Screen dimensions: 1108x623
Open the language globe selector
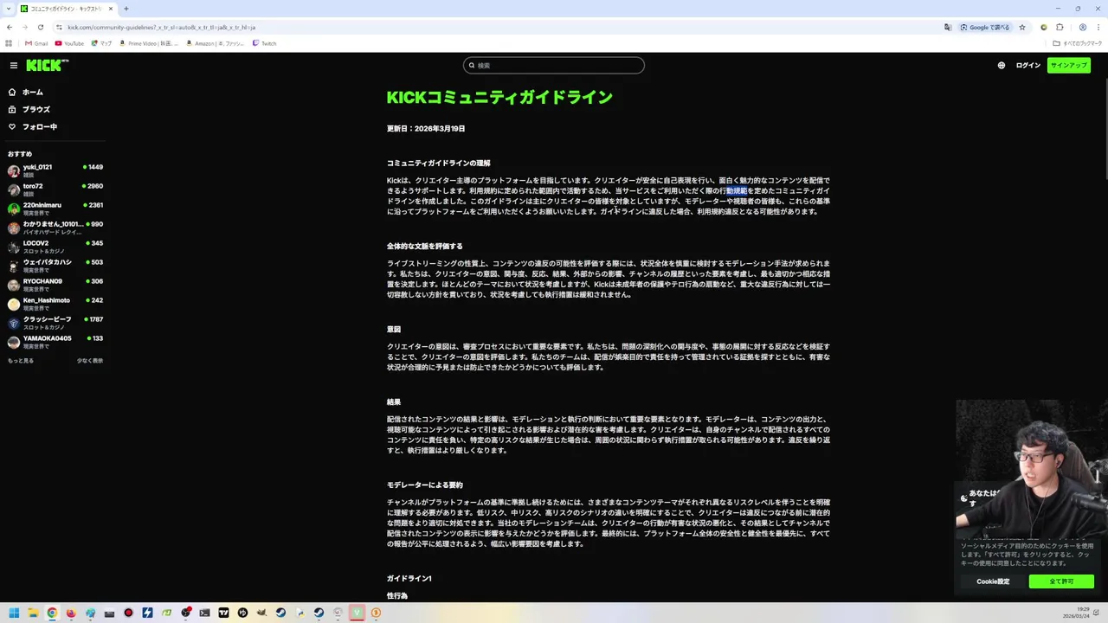pyautogui.click(x=1002, y=65)
